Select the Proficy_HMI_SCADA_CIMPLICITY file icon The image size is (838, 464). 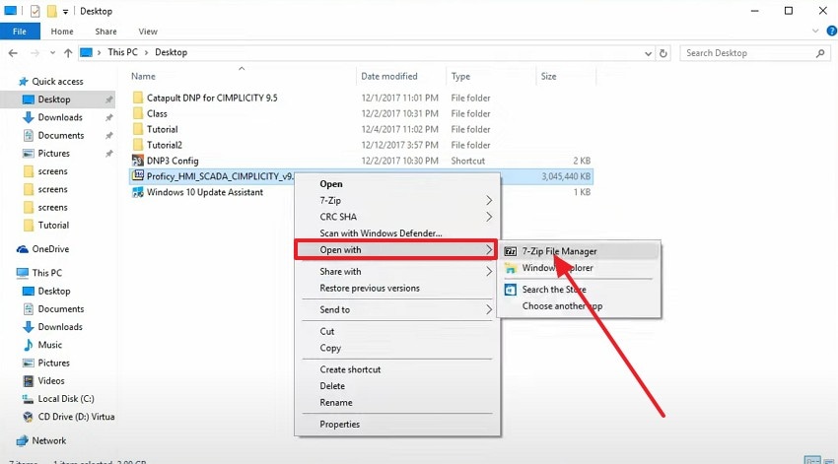point(138,175)
